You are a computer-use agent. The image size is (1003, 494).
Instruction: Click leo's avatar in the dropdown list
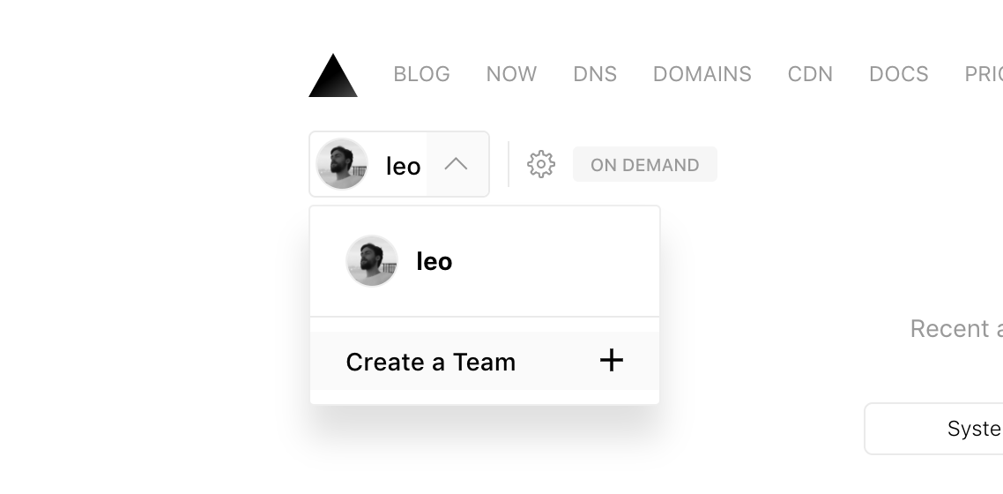(x=372, y=260)
